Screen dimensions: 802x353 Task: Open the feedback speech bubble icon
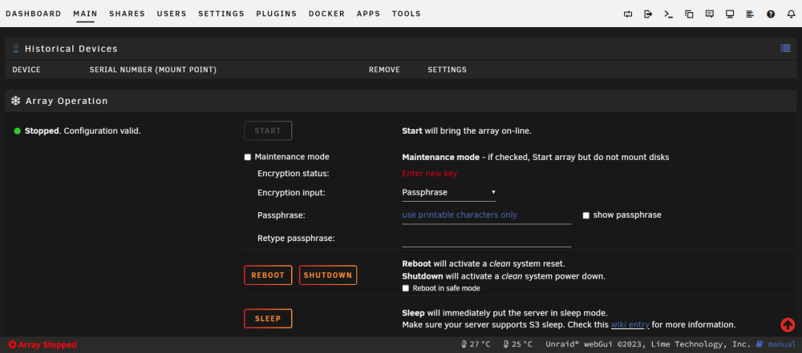(x=710, y=14)
